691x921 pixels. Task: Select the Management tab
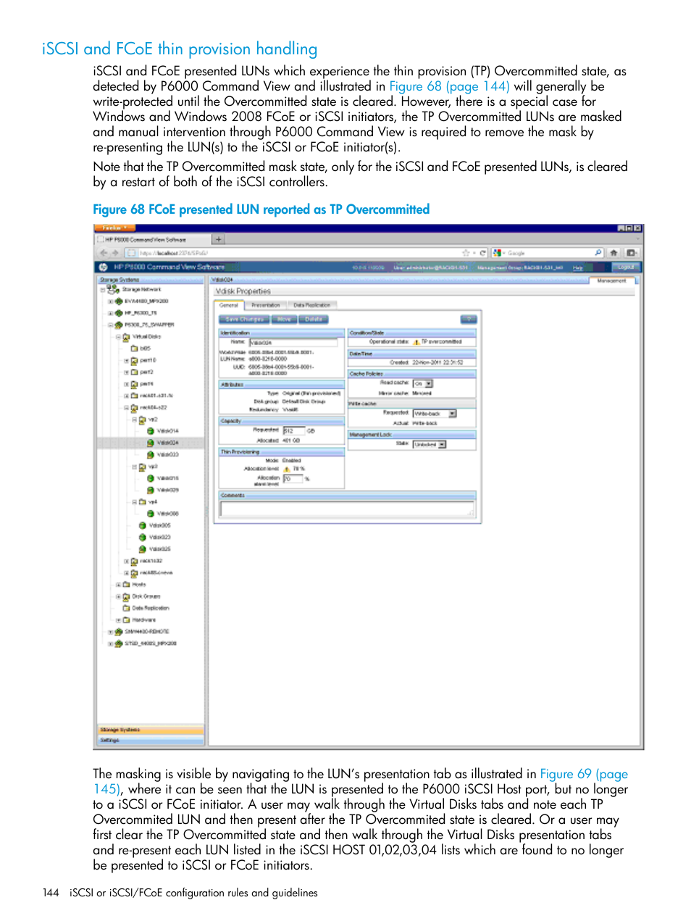tap(611, 280)
